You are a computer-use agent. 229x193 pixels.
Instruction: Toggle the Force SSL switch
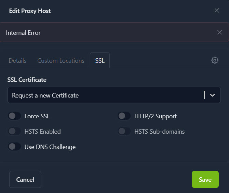coord(14,116)
